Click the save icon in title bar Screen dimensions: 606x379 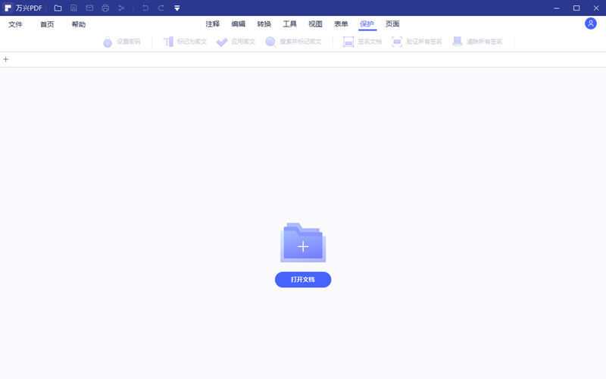[x=73, y=8]
